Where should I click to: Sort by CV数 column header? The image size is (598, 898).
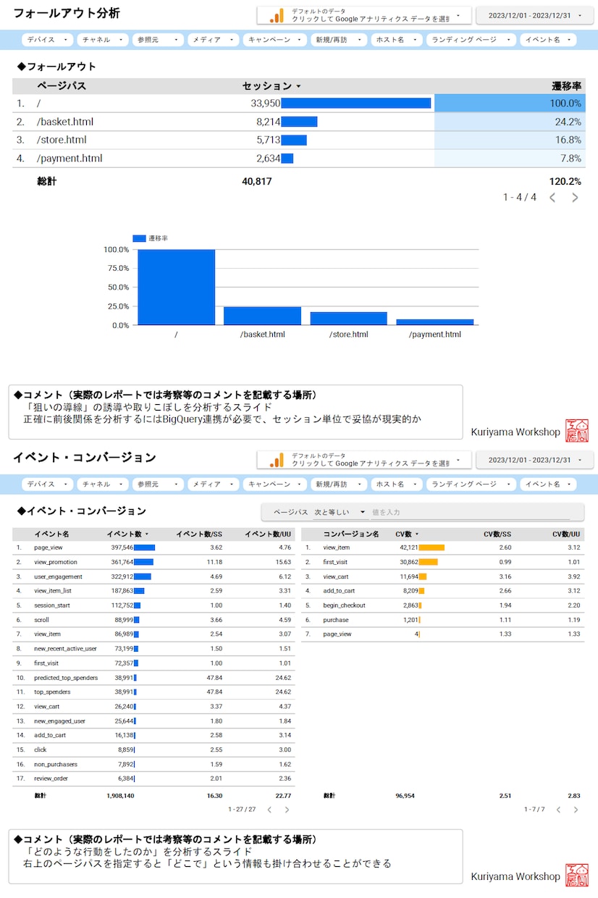tap(403, 534)
